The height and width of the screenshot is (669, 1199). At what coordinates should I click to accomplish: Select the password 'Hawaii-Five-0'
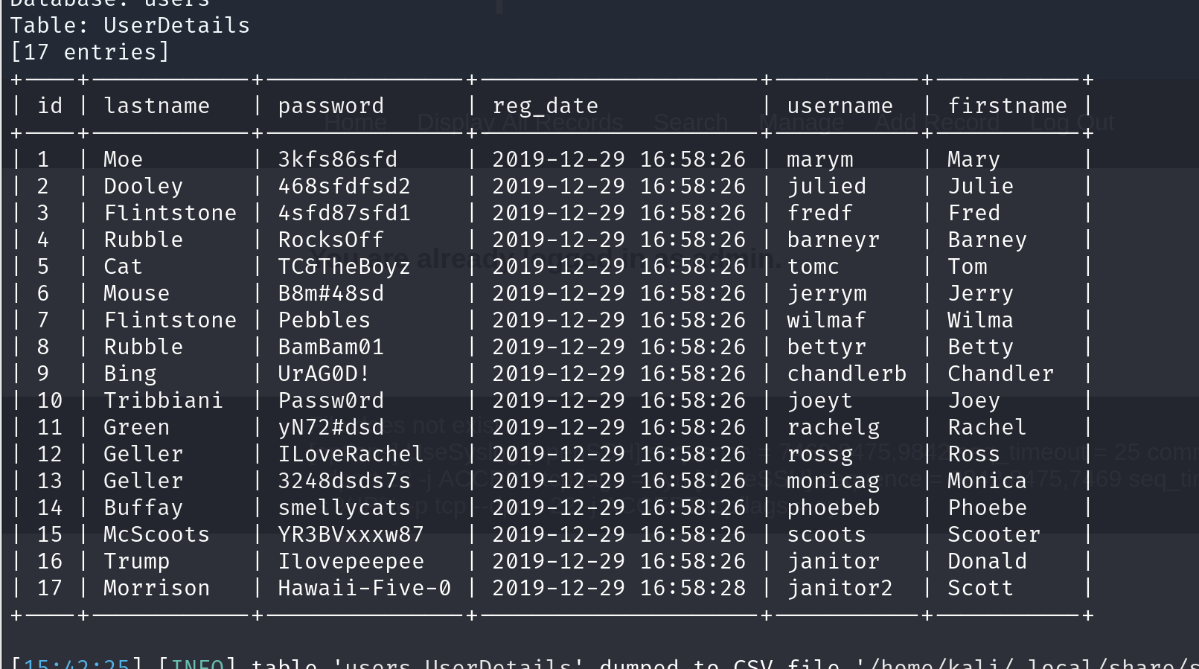click(x=364, y=588)
